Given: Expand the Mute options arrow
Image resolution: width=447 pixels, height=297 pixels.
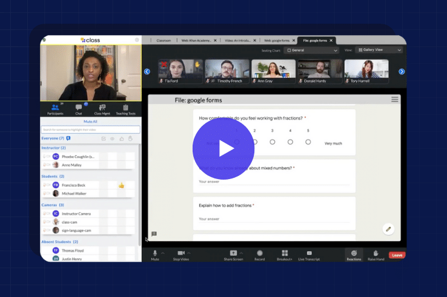Looking at the screenshot, I should (x=163, y=253).
